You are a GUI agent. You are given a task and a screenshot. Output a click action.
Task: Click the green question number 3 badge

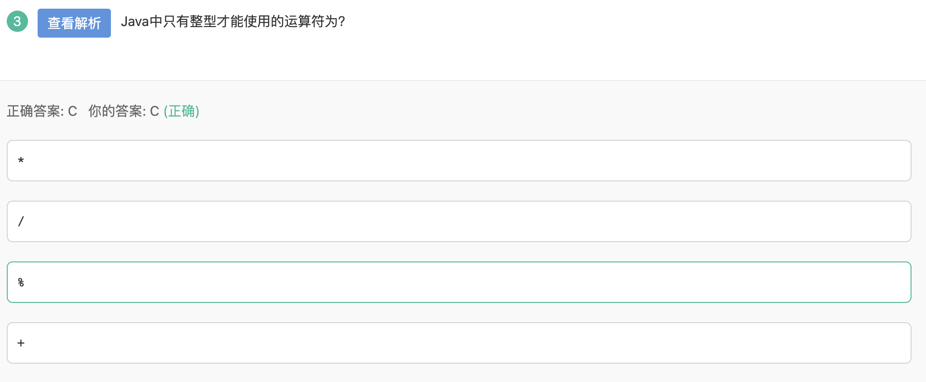(17, 21)
